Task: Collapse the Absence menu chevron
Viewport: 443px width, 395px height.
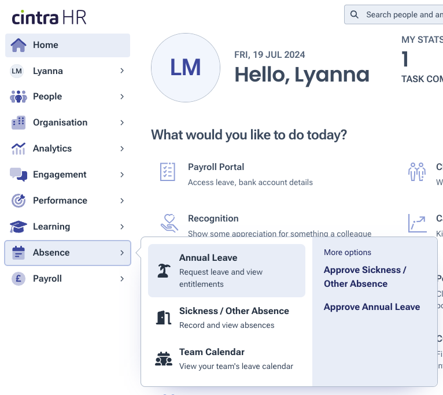Action: (x=122, y=253)
